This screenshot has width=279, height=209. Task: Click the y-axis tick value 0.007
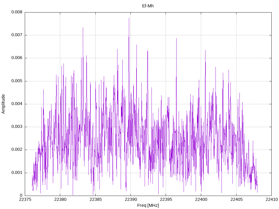click(17, 35)
